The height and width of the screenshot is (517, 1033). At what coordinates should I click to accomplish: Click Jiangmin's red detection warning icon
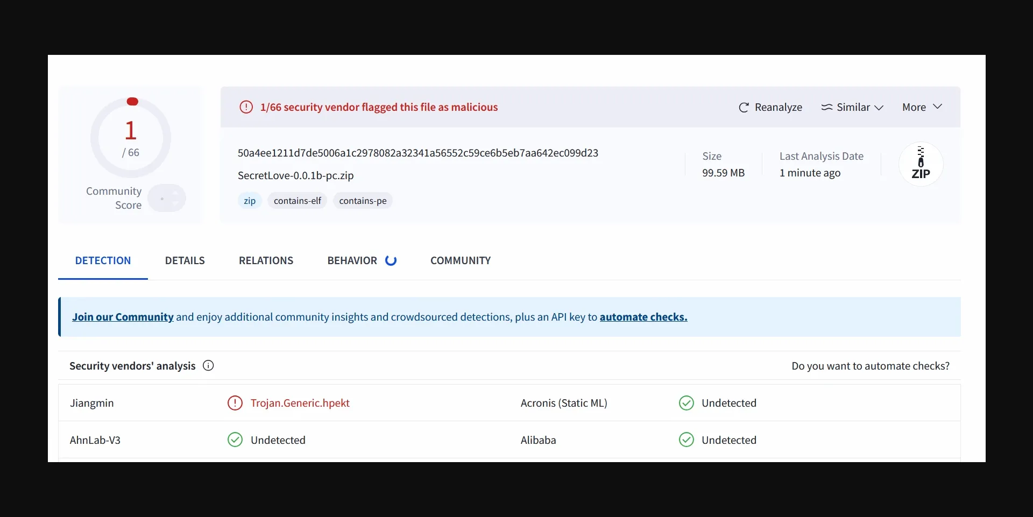(235, 403)
